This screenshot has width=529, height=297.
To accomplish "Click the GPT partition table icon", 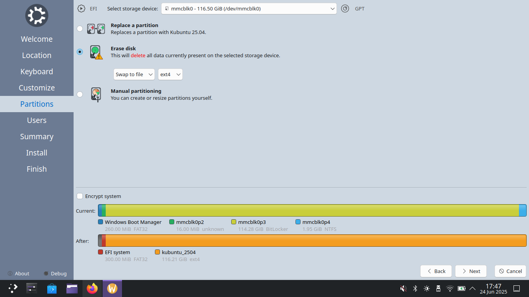I will [345, 9].
